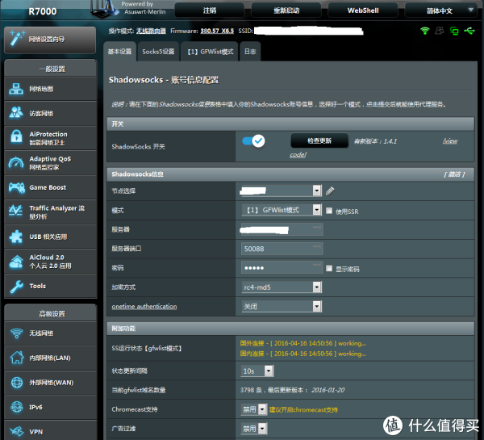Click the 有新版本：1.4.1 version text
Image resolution: width=484 pixels, height=440 pixels.
[x=375, y=141]
